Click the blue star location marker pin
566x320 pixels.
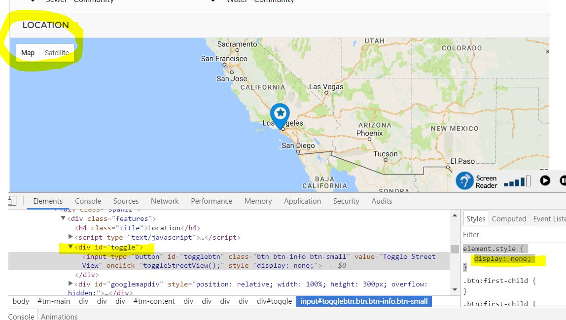click(x=280, y=115)
